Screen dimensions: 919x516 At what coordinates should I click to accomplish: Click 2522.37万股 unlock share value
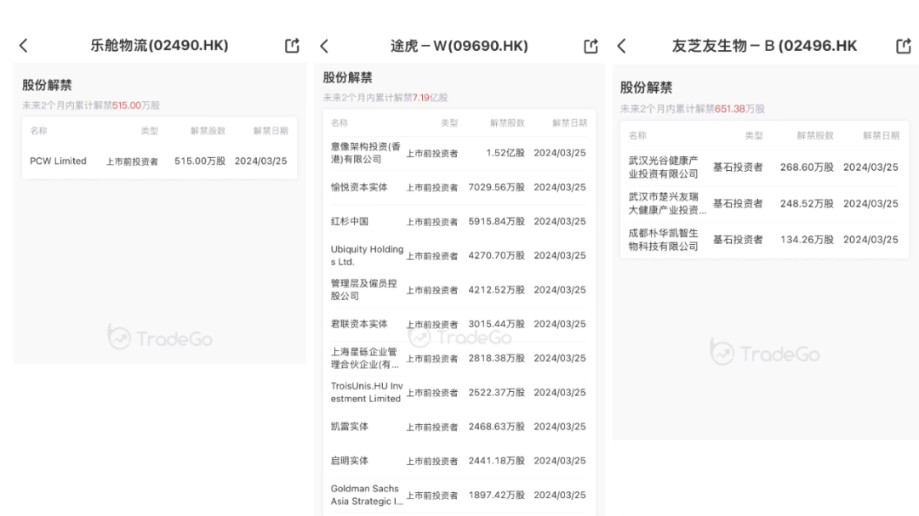coord(496,393)
